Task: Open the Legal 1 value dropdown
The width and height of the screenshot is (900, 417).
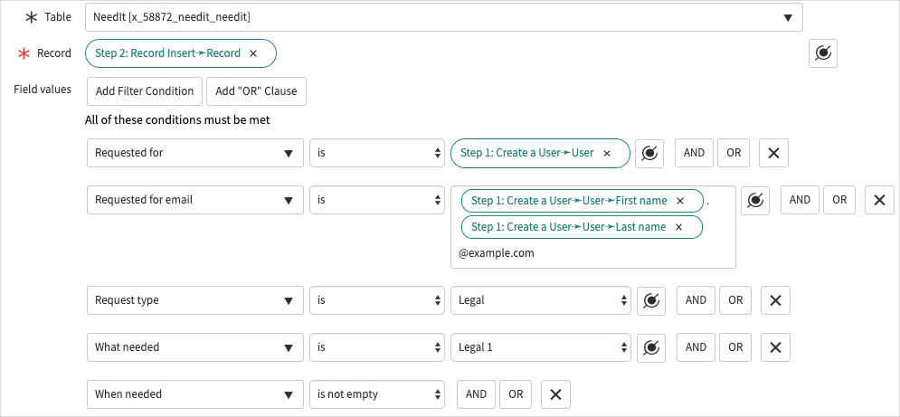Action: pos(541,348)
